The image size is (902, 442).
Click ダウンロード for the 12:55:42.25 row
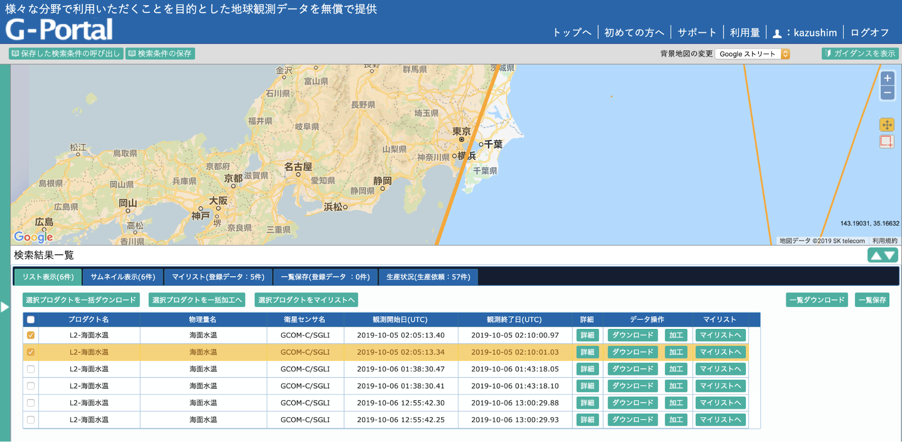point(633,419)
